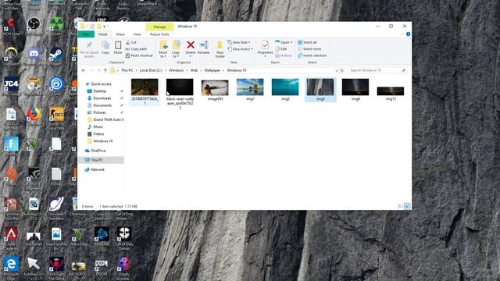Switch to the Home ribbon tab
The image size is (500, 281).
(102, 34)
